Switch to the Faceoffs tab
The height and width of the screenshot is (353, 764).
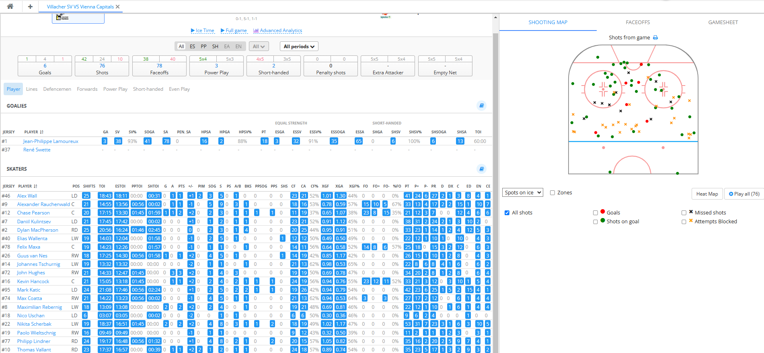pyautogui.click(x=638, y=22)
